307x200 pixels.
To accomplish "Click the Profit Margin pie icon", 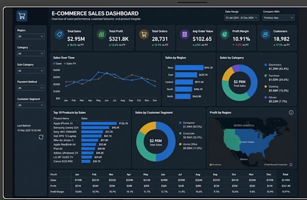I will 224,34.
